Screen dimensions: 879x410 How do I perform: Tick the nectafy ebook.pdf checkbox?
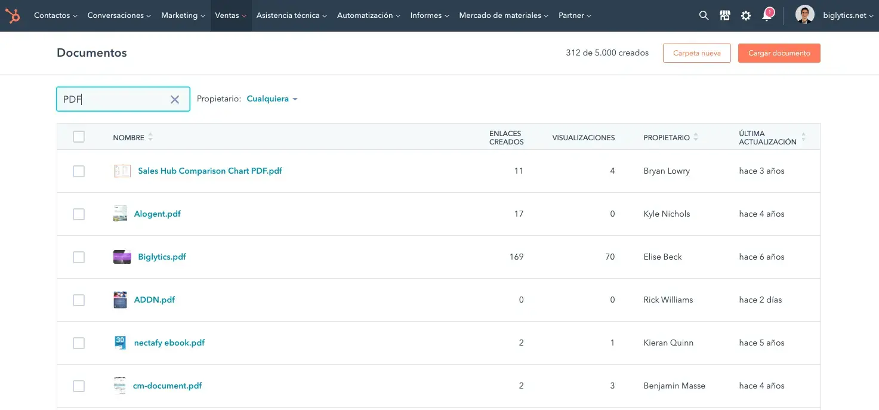[x=79, y=343]
